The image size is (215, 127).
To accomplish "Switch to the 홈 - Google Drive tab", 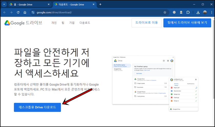I will (29, 5).
